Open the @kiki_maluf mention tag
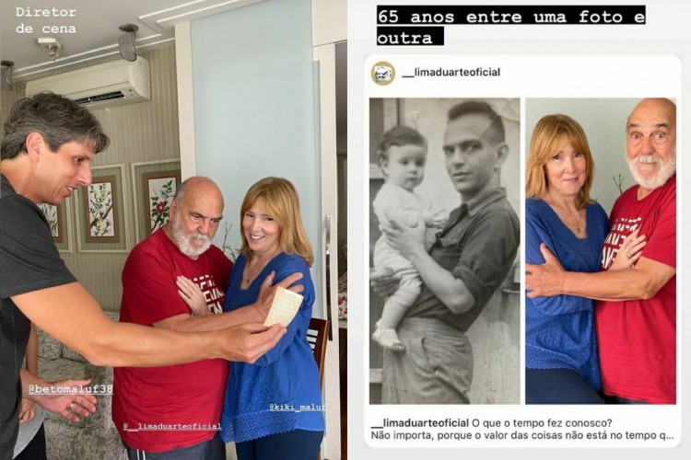The image size is (691, 460). [297, 408]
